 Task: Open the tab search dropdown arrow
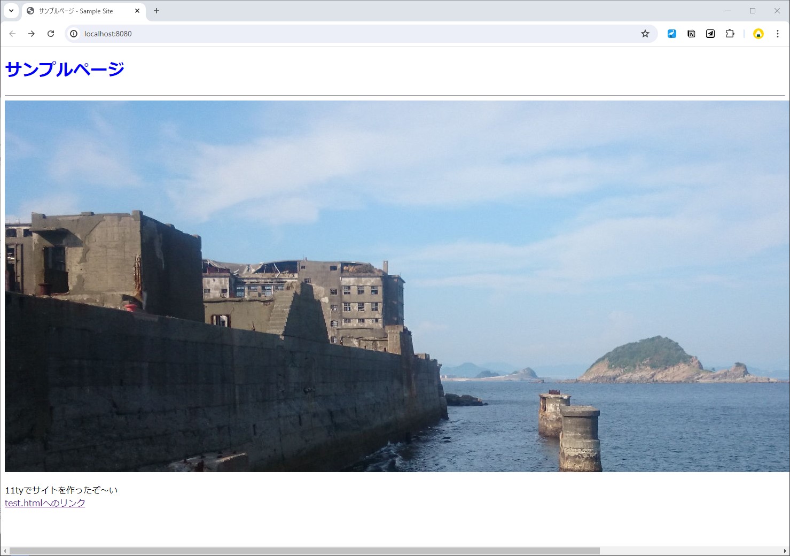point(11,11)
